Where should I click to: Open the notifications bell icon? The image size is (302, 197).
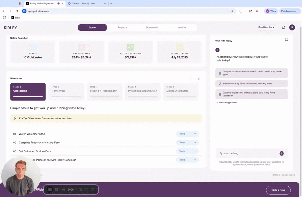tap(283, 27)
